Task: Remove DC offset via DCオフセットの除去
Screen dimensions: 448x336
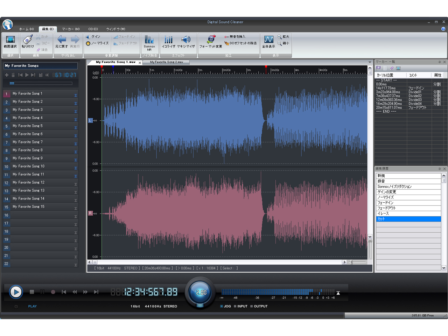Action: (x=241, y=44)
